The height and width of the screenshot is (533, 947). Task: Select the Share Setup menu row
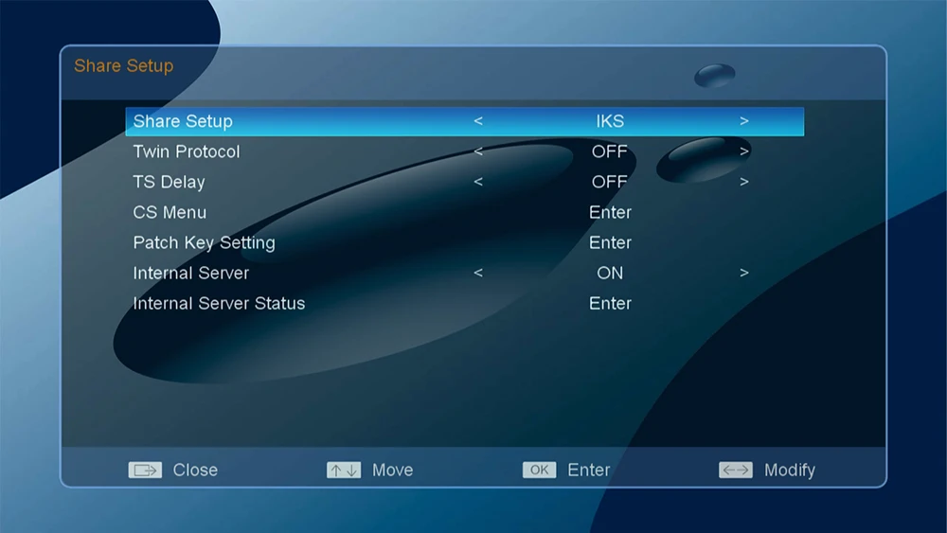click(464, 121)
